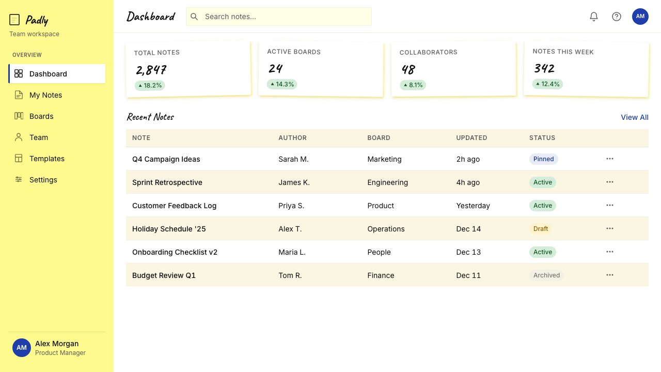Image resolution: width=661 pixels, height=372 pixels.
Task: Open more options for Q4 Campaign Ideas
Action: pos(610,159)
